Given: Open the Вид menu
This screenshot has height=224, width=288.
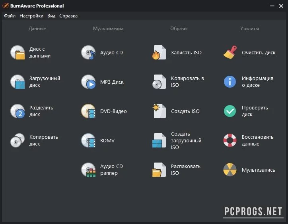Looking at the screenshot, I should tap(51, 16).
